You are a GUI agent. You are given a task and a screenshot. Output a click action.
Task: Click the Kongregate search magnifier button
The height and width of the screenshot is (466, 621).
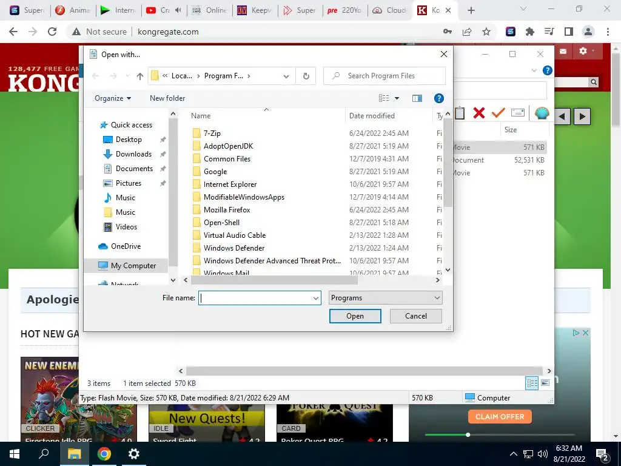pos(593,82)
